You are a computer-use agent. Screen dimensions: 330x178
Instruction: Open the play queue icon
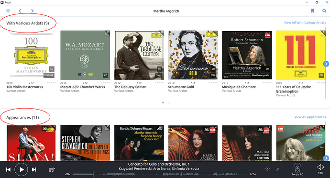click(x=52, y=170)
